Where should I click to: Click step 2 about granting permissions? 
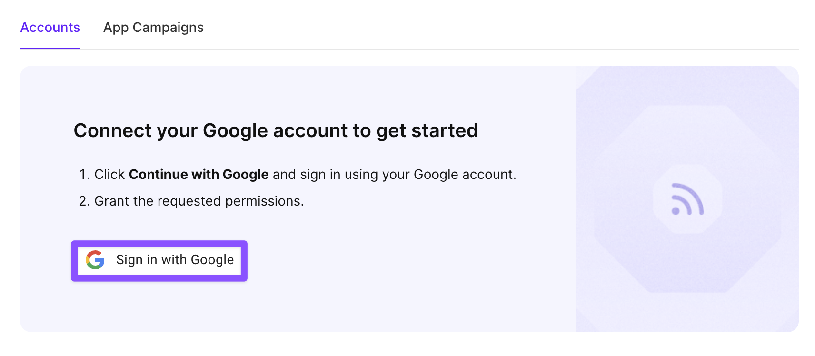192,200
